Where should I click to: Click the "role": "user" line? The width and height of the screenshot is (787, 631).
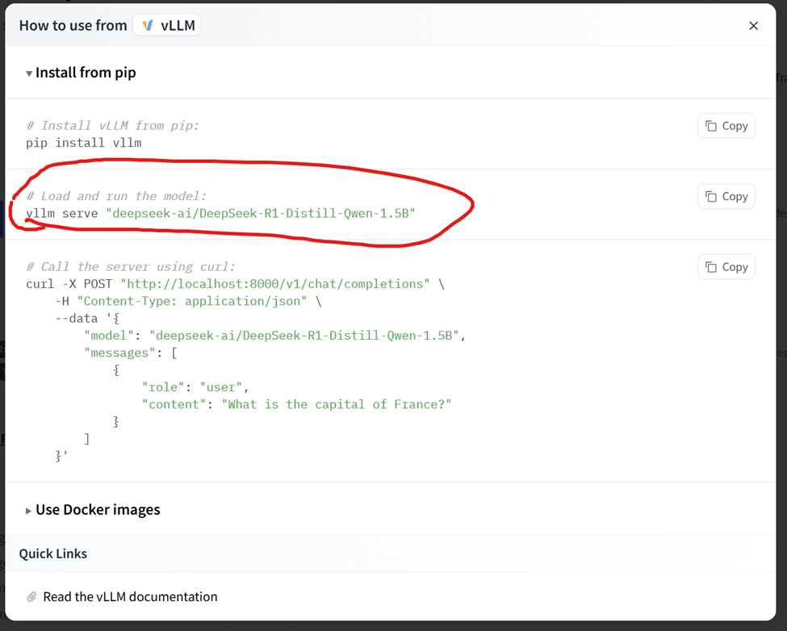pyautogui.click(x=195, y=387)
